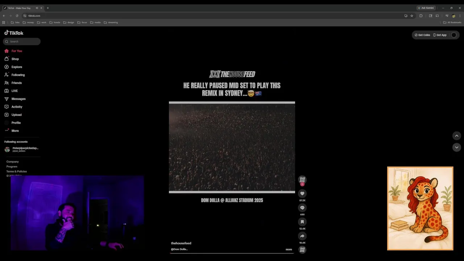This screenshot has width=464, height=261.
Task: Open the design bookmark folder
Action: click(69, 22)
